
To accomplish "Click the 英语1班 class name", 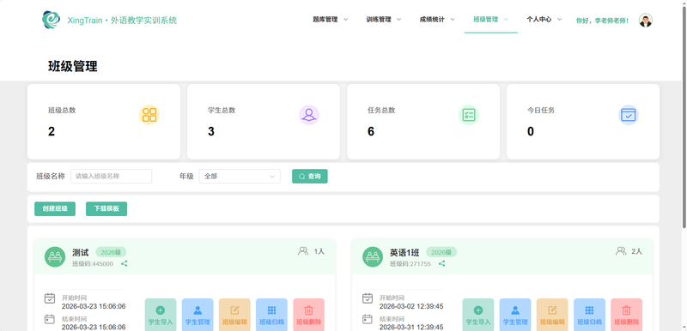I will [x=404, y=252].
